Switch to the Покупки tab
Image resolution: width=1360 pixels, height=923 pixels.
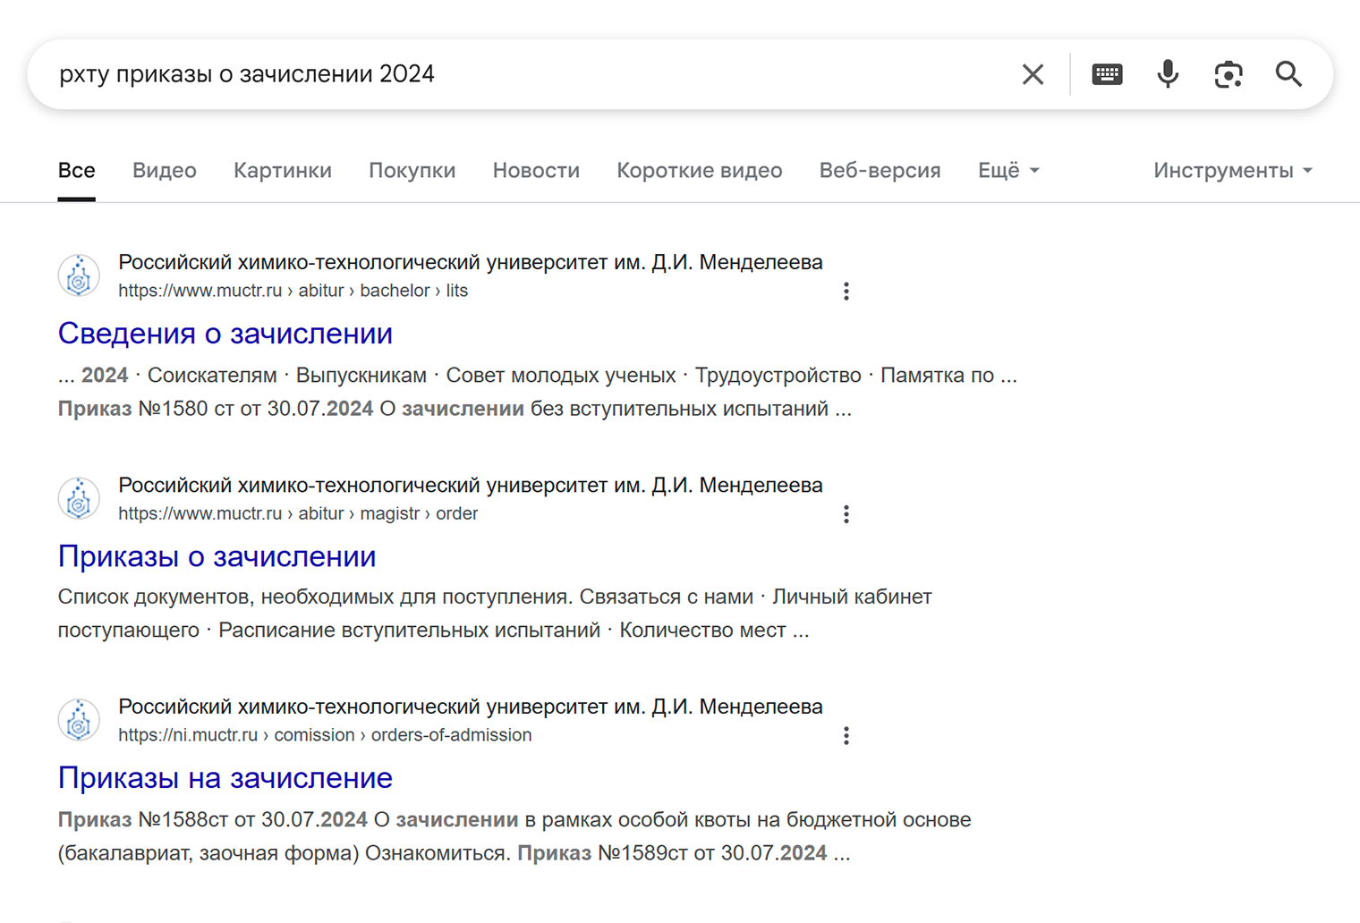tap(412, 171)
